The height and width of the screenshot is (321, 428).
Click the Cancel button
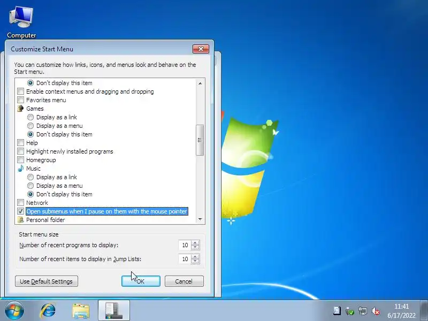pyautogui.click(x=184, y=281)
